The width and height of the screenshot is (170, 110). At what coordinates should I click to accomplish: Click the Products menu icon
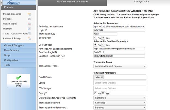[x=29, y=19]
